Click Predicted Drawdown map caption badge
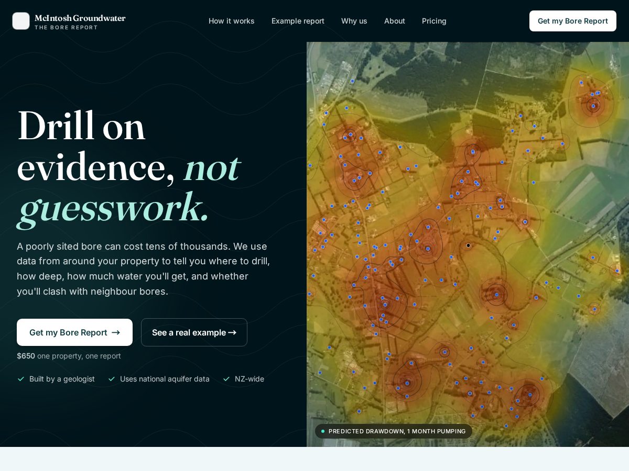Image resolution: width=629 pixels, height=471 pixels. [x=394, y=431]
